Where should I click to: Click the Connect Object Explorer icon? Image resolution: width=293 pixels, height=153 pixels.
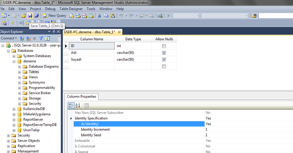pyautogui.click(x=22, y=38)
